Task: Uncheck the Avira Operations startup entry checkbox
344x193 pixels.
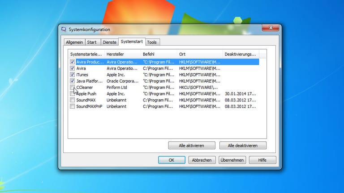Action: click(72, 68)
